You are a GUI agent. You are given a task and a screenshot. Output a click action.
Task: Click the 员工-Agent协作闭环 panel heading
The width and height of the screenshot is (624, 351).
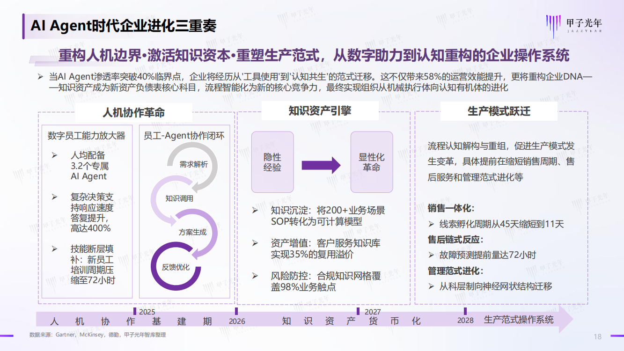(184, 136)
